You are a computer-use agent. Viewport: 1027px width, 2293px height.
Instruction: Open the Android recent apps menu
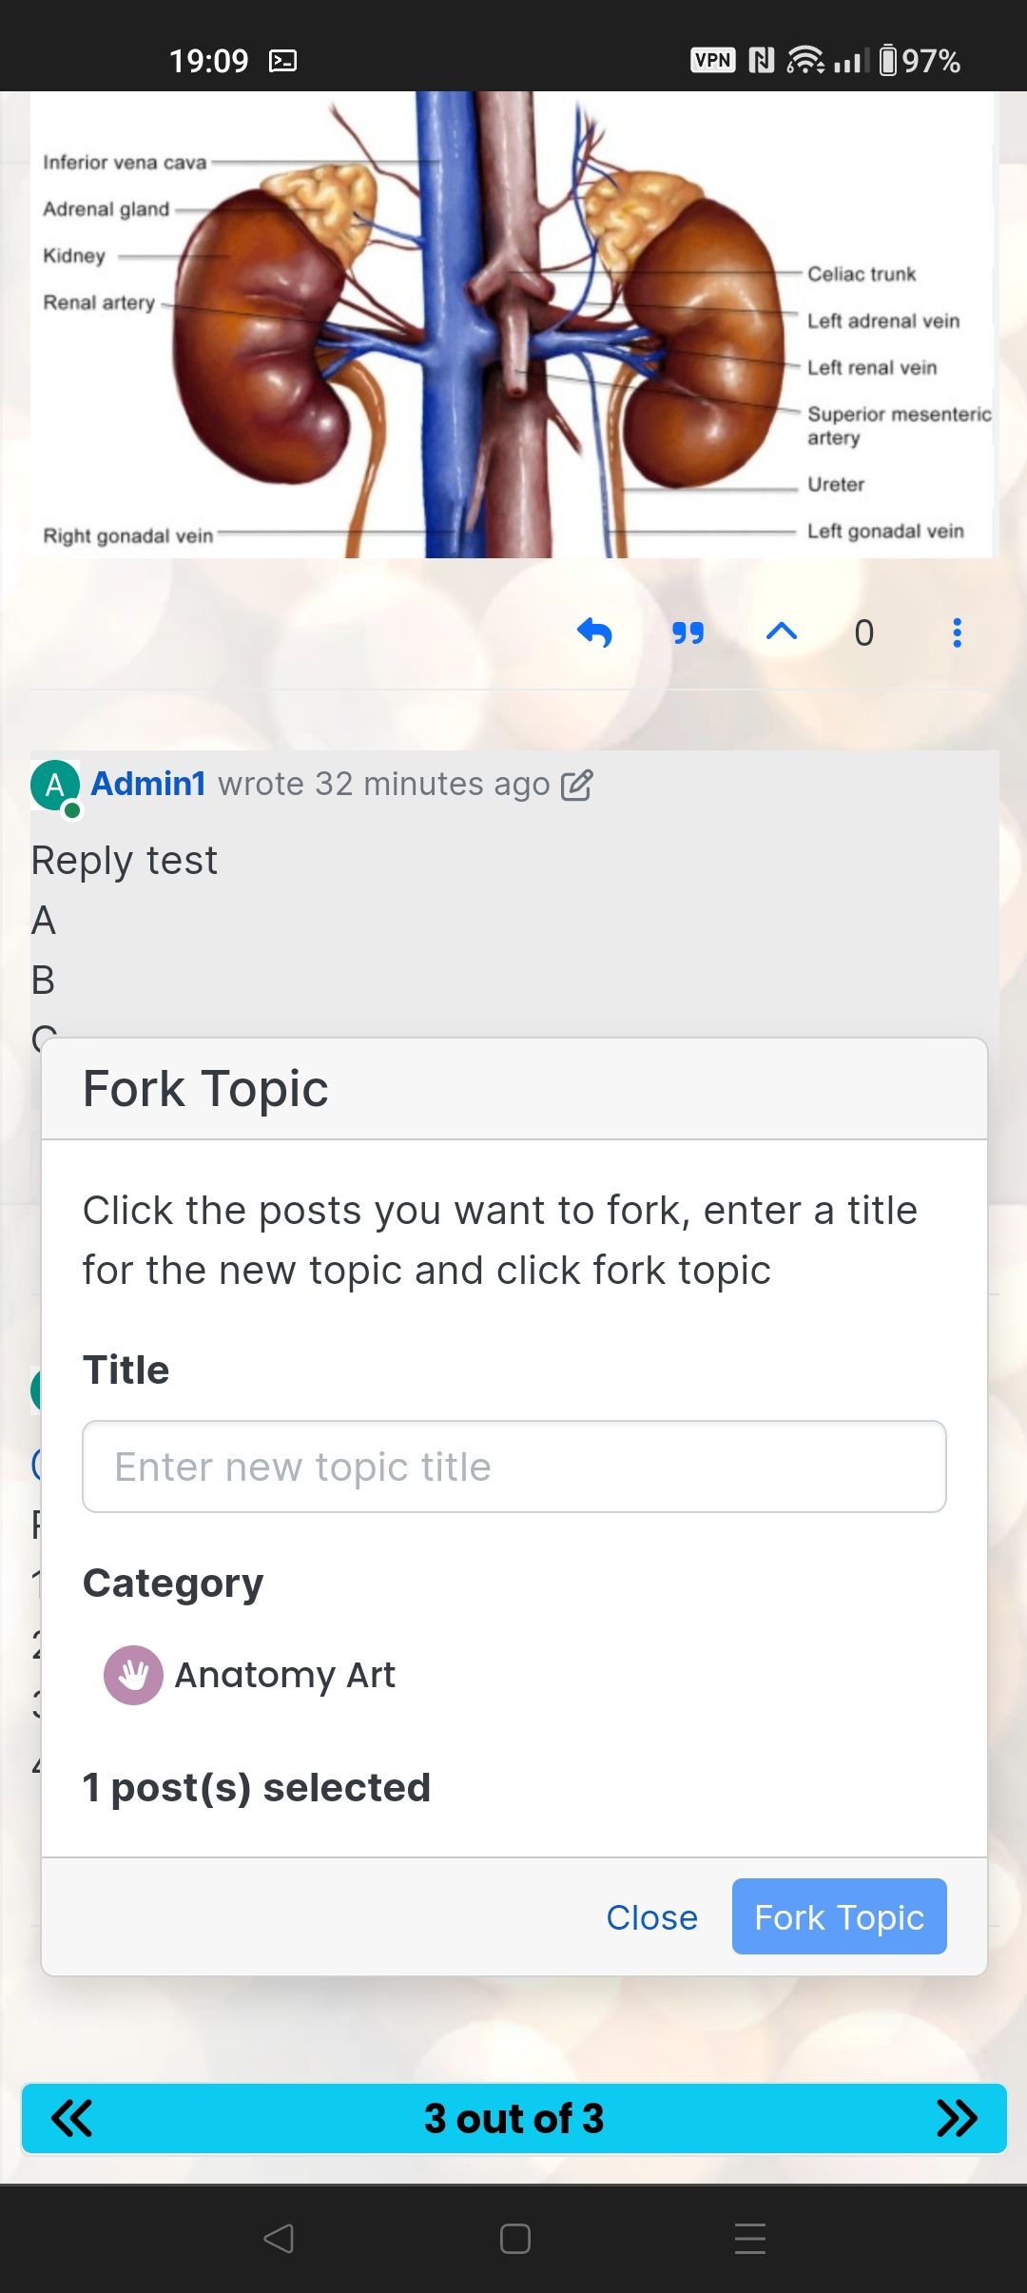point(750,2239)
